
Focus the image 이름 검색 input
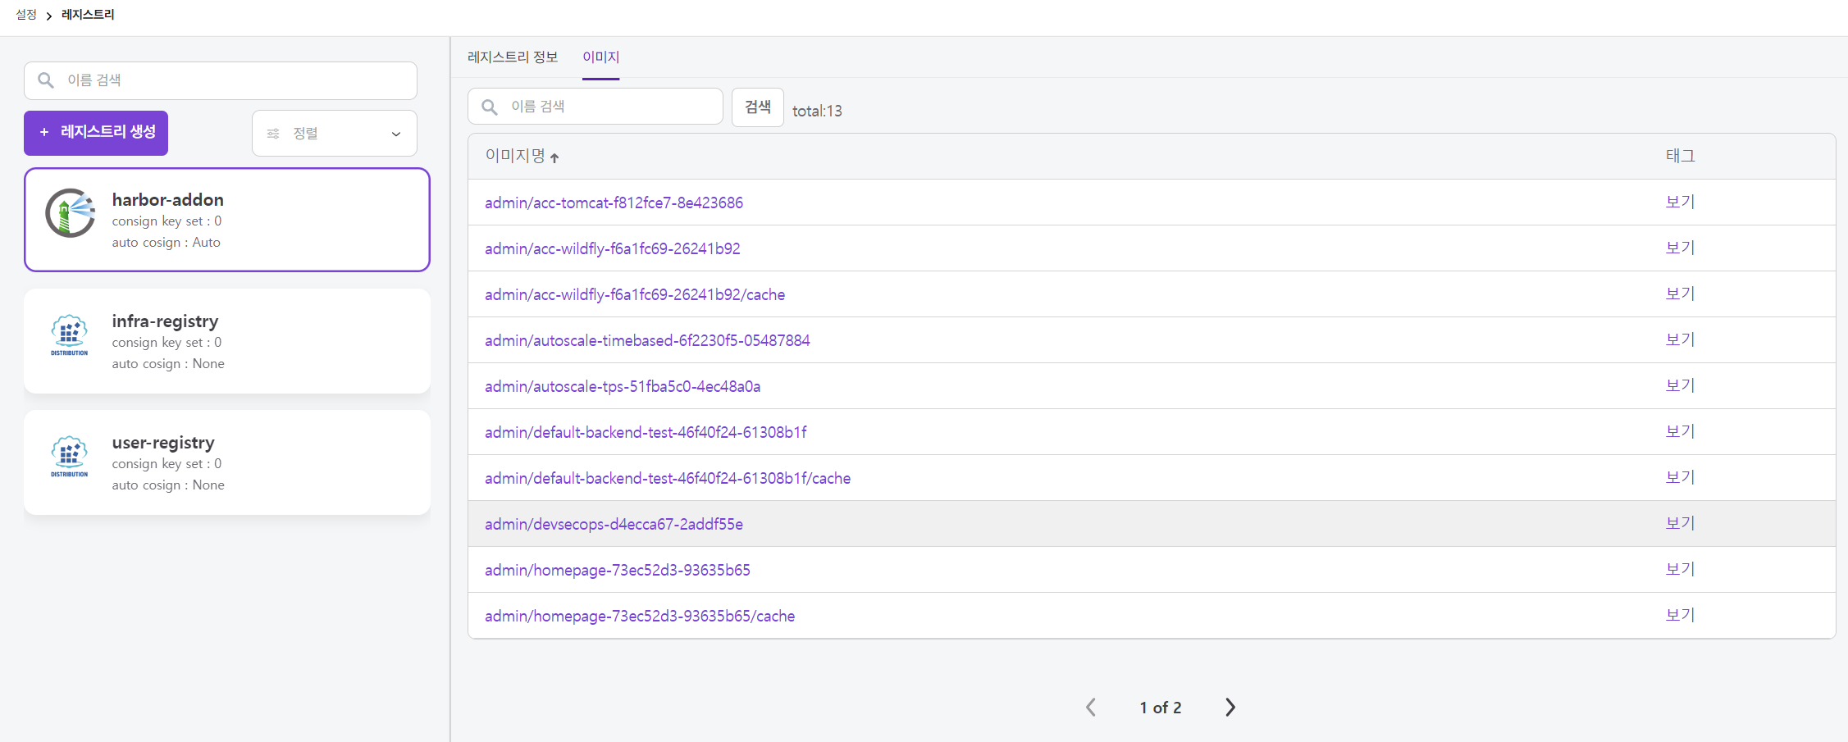[x=595, y=107]
